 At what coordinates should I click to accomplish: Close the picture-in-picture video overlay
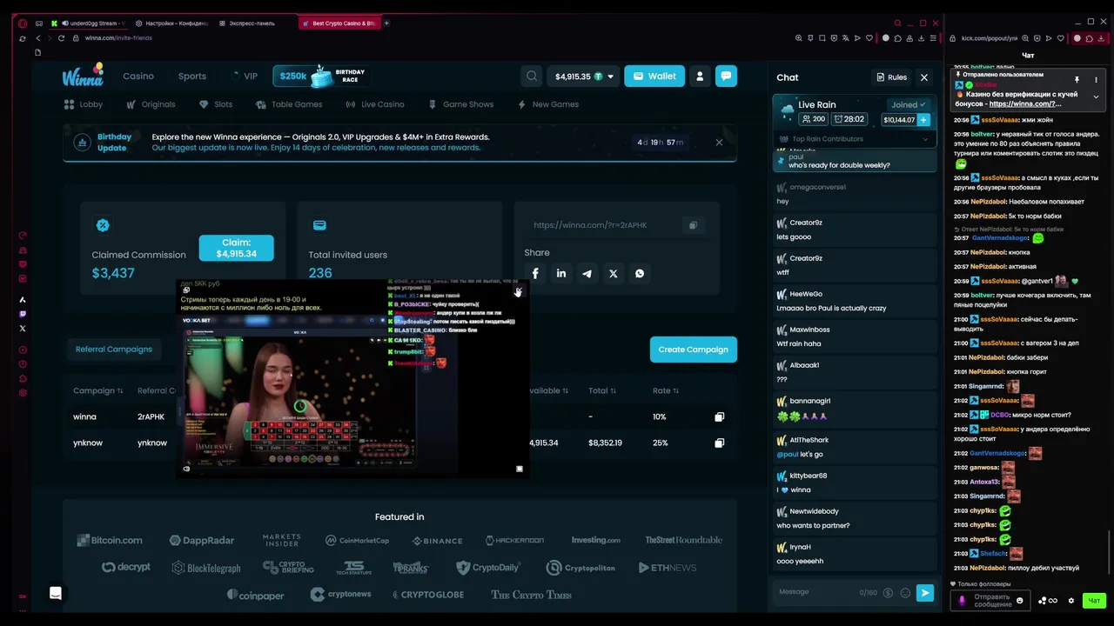(518, 291)
